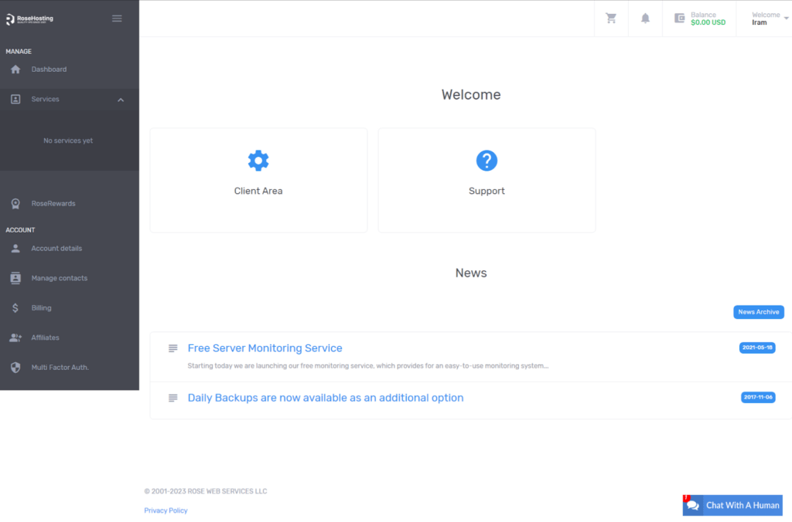Image resolution: width=792 pixels, height=522 pixels.
Task: Toggle the sidebar with the hamburger icon
Action: (117, 18)
